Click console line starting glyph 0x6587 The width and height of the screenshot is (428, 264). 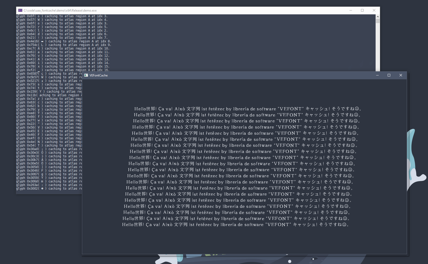tap(49, 73)
